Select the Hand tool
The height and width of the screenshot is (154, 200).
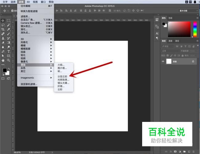coord(3,60)
